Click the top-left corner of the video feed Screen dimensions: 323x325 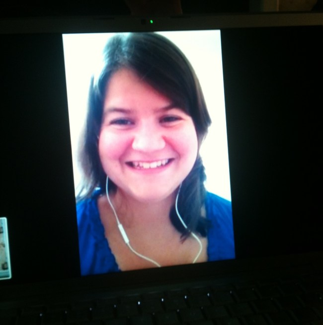(x=64, y=36)
